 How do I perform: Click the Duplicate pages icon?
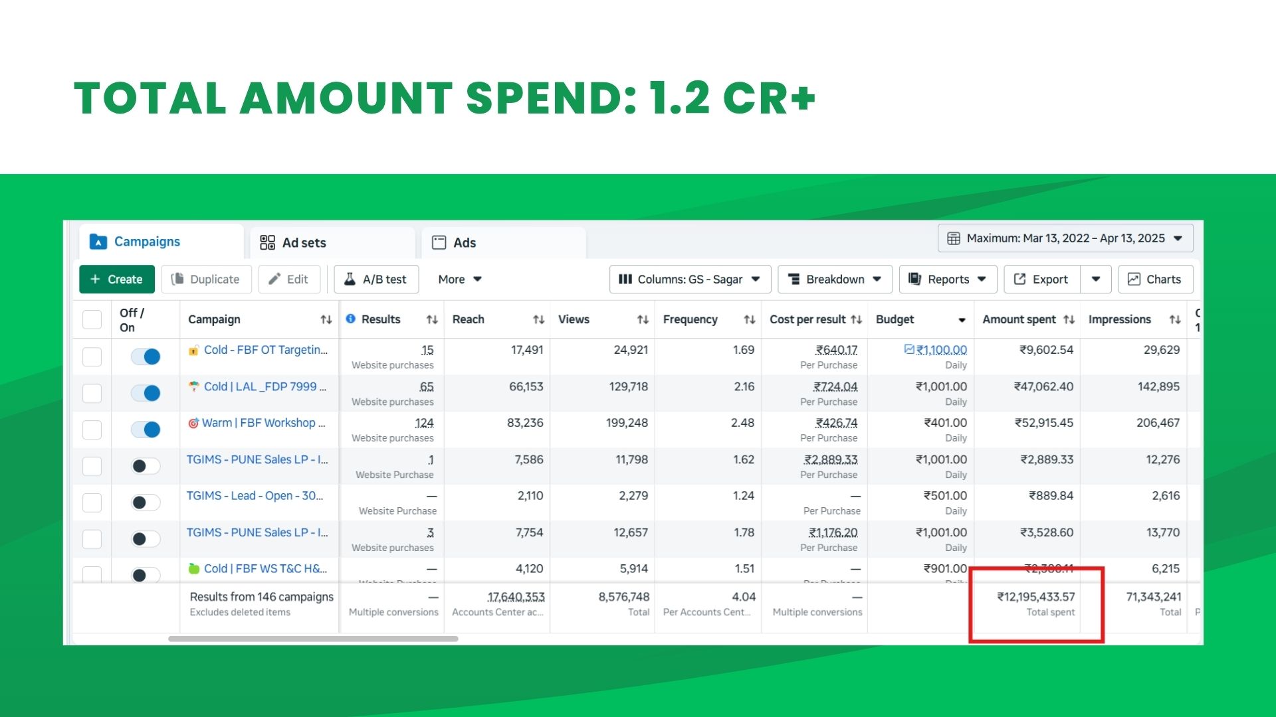coord(177,279)
